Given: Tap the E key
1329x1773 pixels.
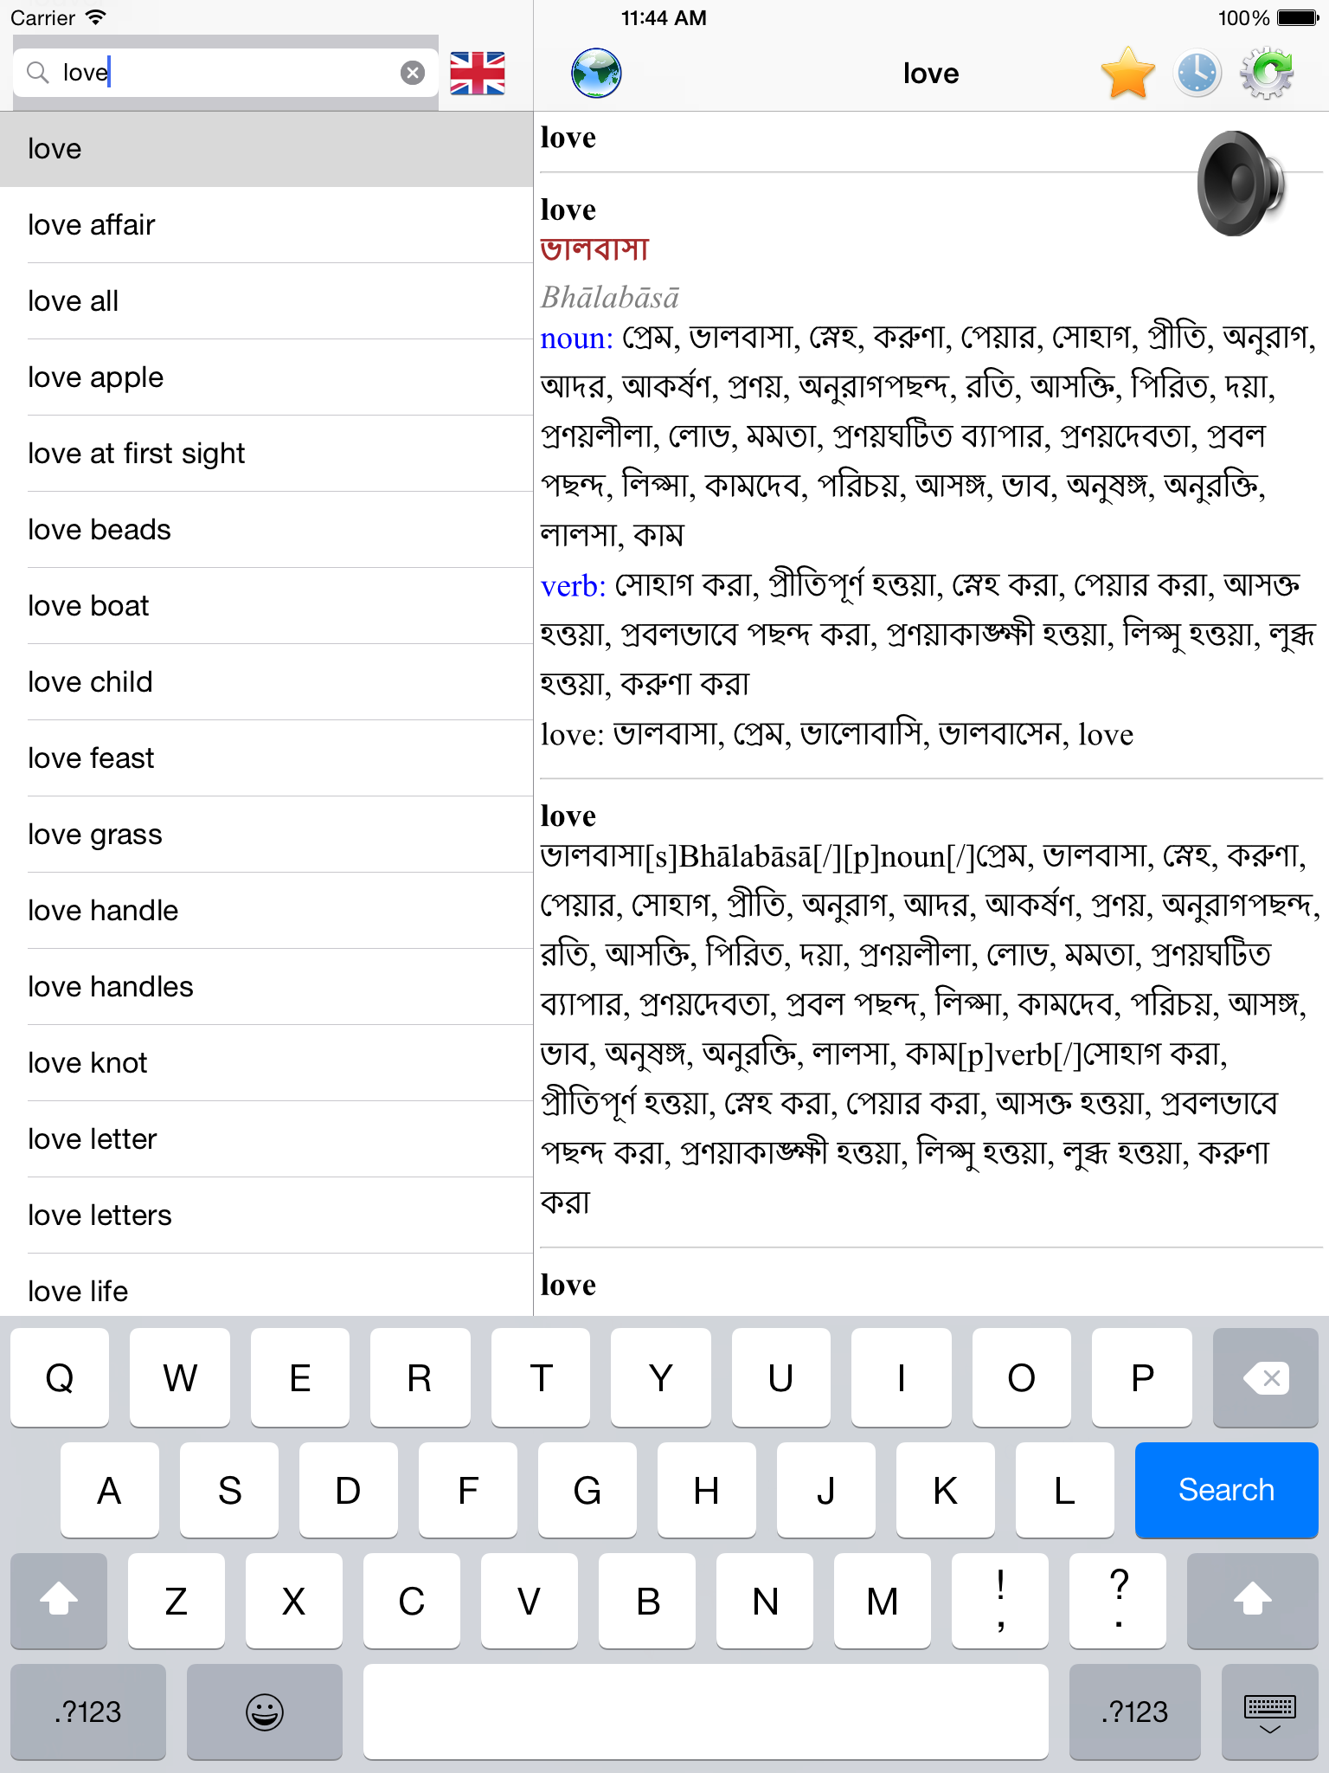Looking at the screenshot, I should click(300, 1377).
